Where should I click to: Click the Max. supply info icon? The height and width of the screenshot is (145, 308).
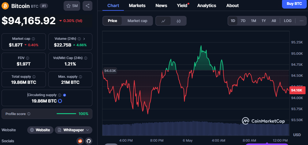pyautogui.click(x=80, y=76)
